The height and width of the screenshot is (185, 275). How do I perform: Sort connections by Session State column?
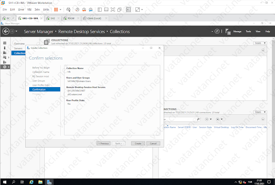click(205, 127)
